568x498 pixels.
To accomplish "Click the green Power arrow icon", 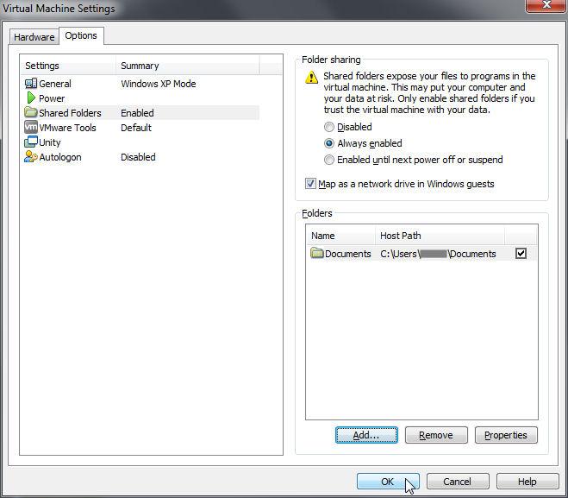I will pyautogui.click(x=31, y=98).
